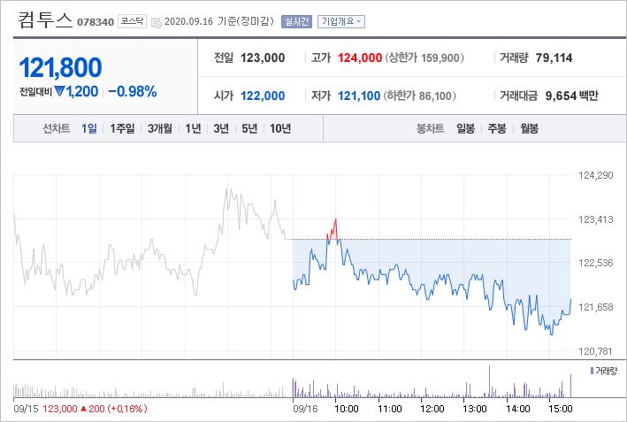Click the 120,781 price axis label
Image resolution: width=627 pixels, height=422 pixels.
[x=596, y=351]
